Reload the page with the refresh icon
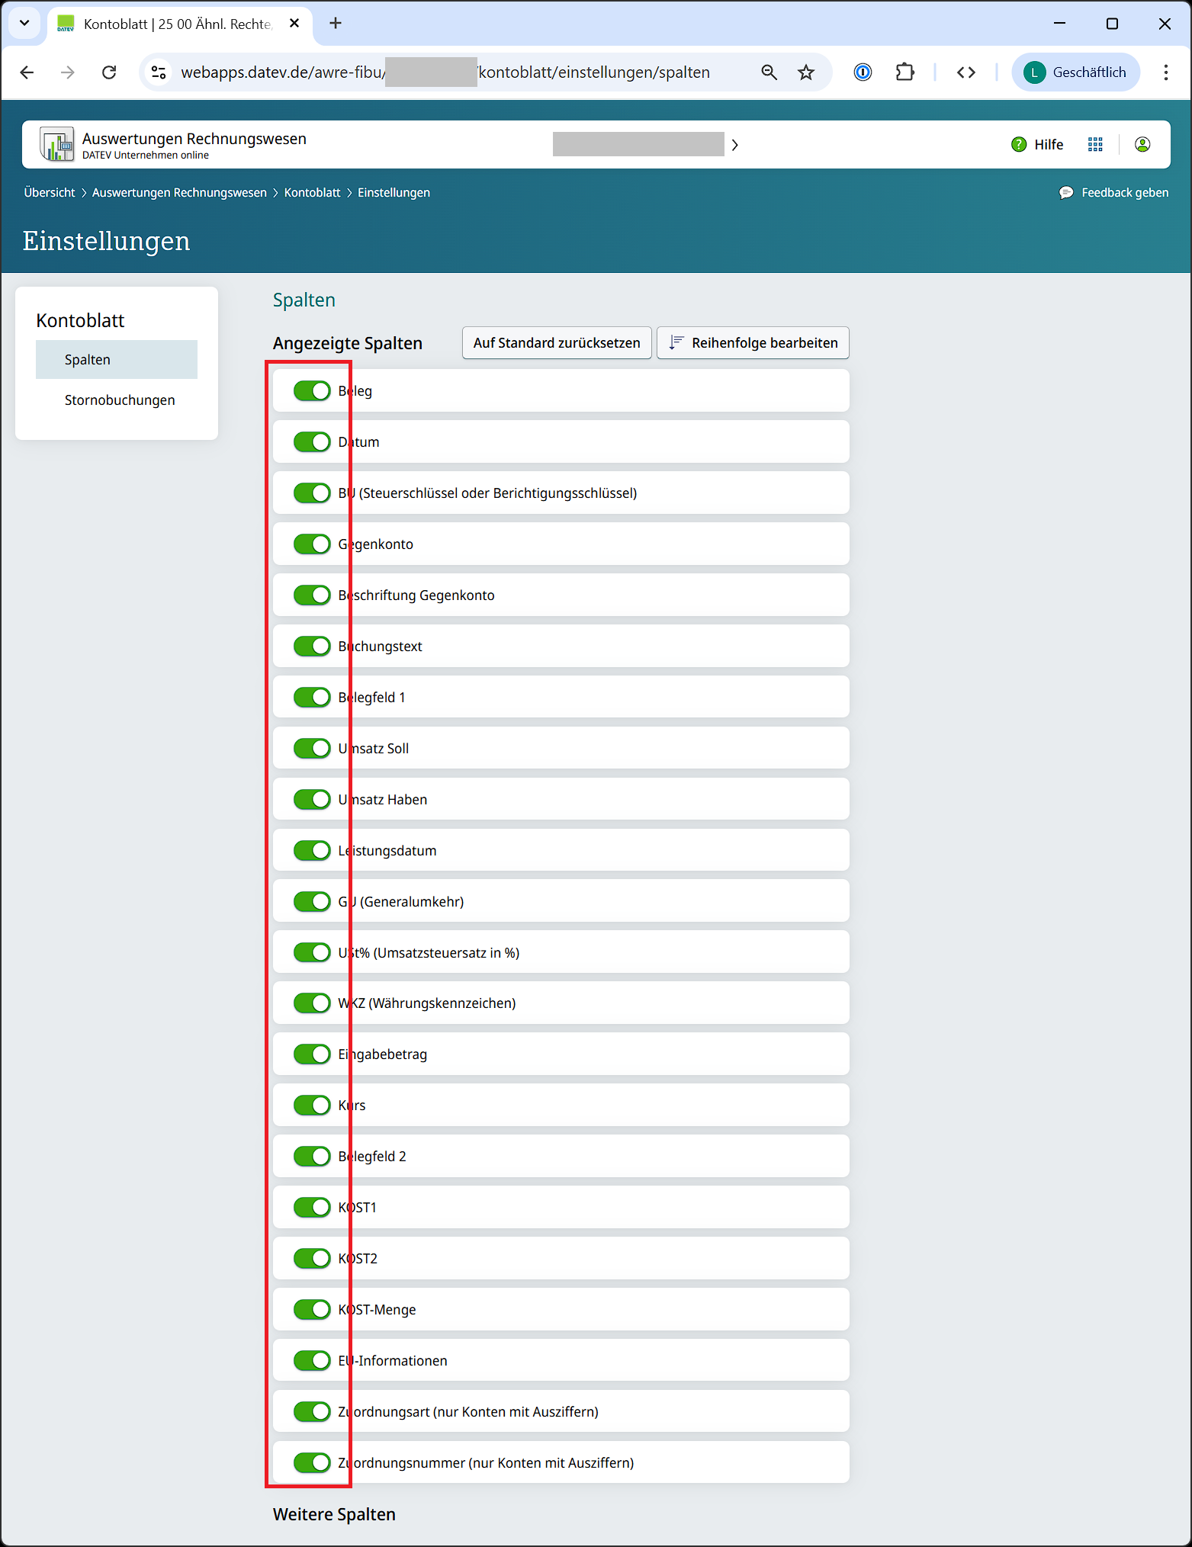The image size is (1192, 1547). (109, 72)
